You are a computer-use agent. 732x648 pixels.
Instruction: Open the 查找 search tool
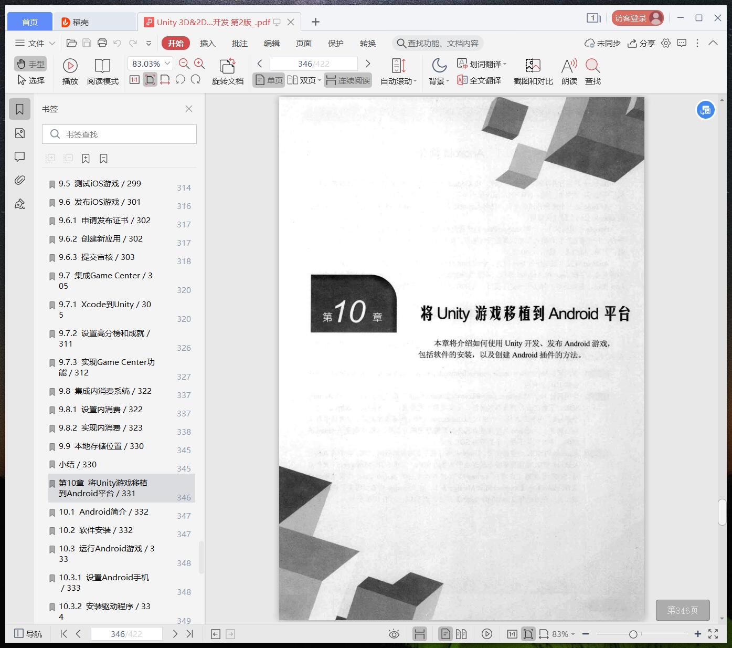pyautogui.click(x=593, y=72)
